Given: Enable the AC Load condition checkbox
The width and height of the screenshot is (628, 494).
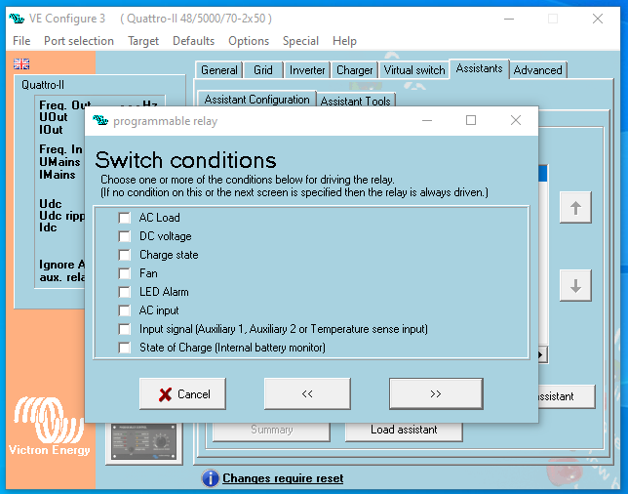Looking at the screenshot, I should [125, 218].
